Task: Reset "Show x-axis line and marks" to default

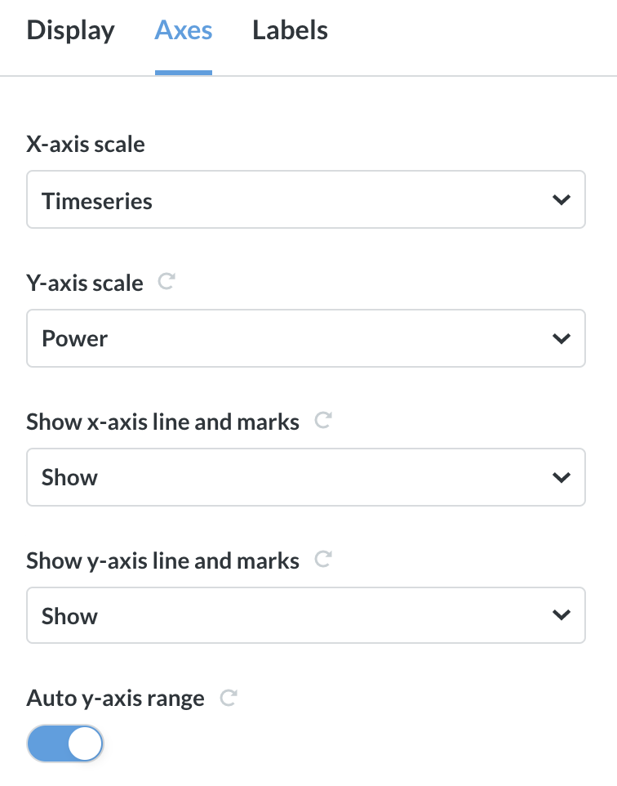Action: [323, 420]
